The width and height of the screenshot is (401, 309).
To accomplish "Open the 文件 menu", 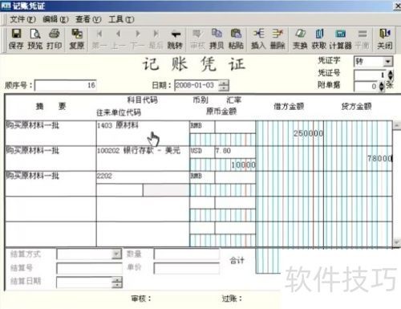I will coord(22,19).
